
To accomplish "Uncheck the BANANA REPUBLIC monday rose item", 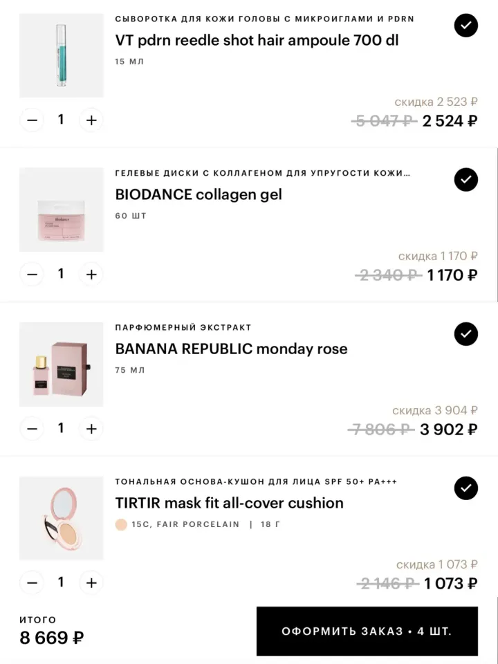I will pyautogui.click(x=465, y=333).
